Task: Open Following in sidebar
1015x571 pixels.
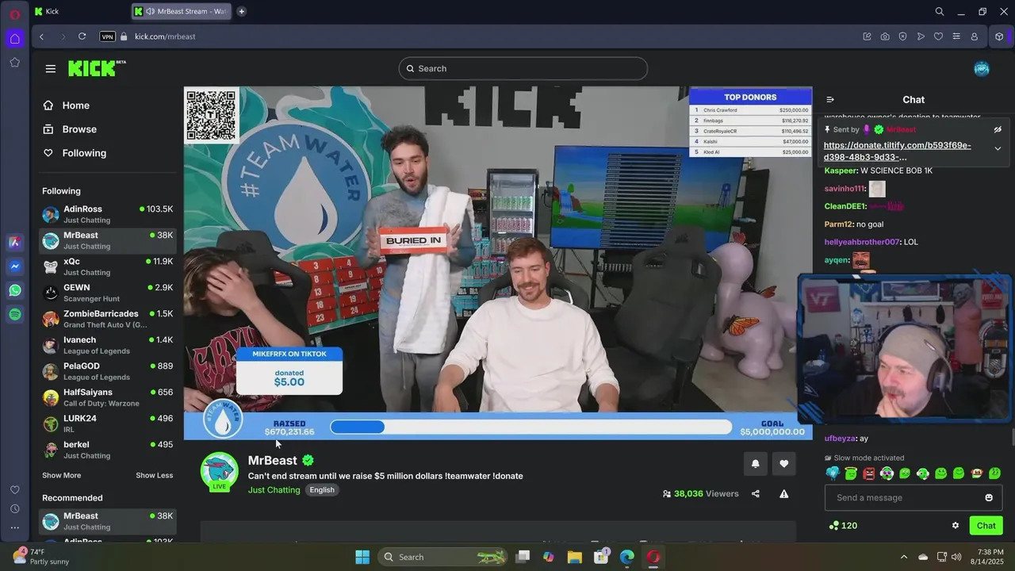Action: tap(75, 153)
